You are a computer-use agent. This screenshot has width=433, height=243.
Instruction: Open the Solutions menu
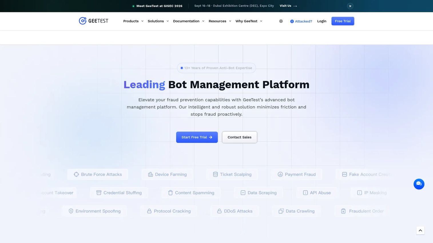coord(156,21)
